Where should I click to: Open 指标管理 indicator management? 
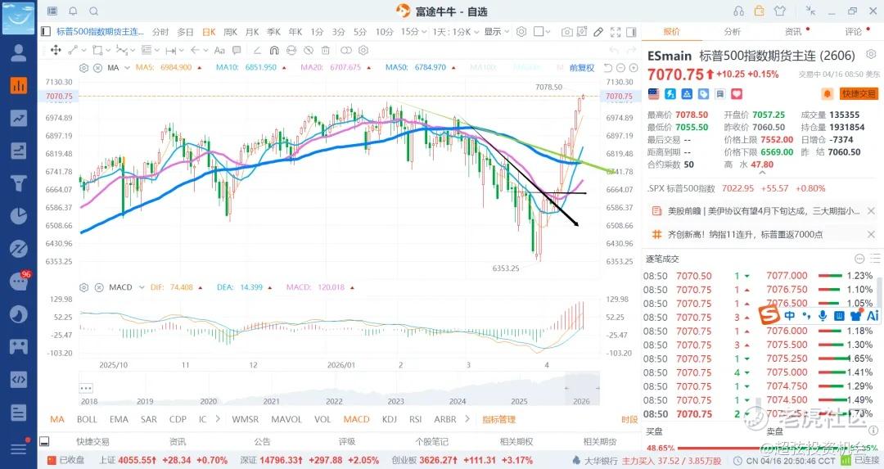(499, 419)
